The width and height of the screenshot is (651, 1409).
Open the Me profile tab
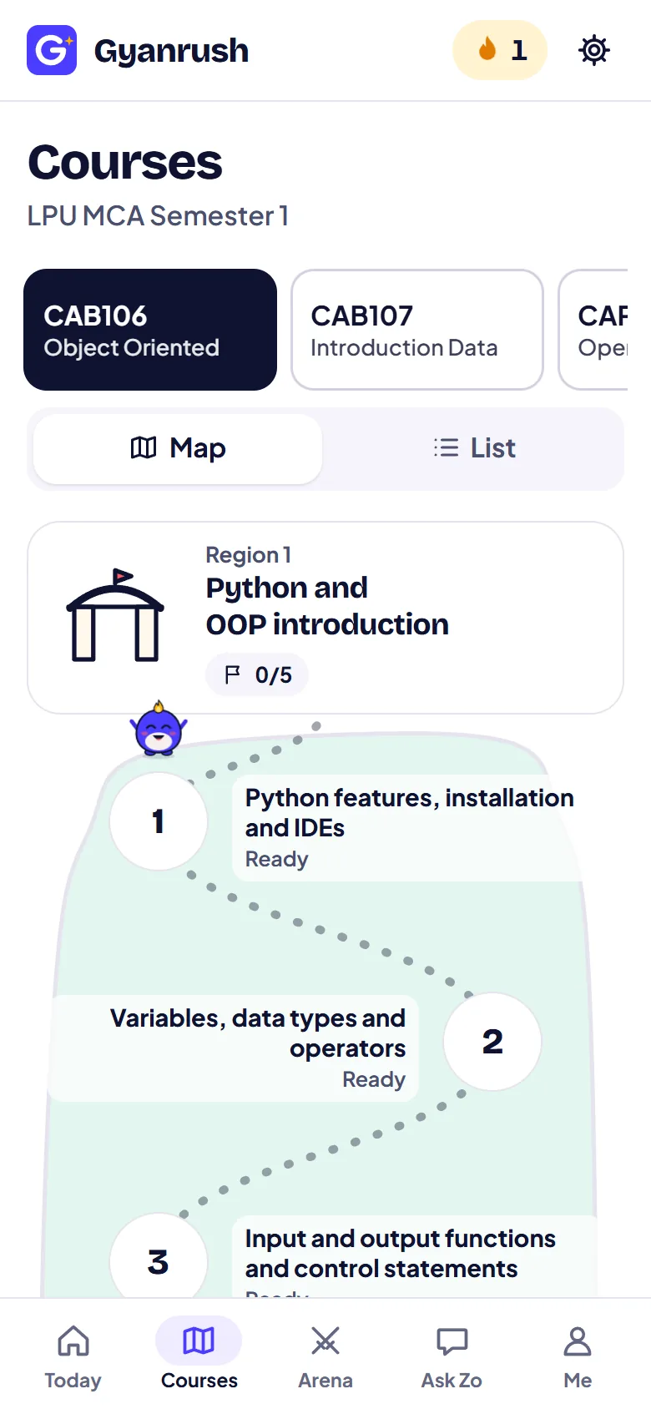click(578, 1356)
